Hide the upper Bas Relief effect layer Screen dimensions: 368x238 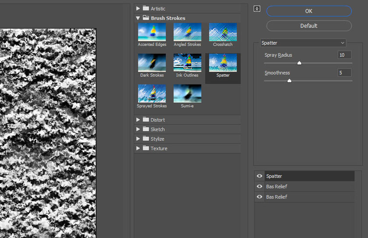coord(259,186)
